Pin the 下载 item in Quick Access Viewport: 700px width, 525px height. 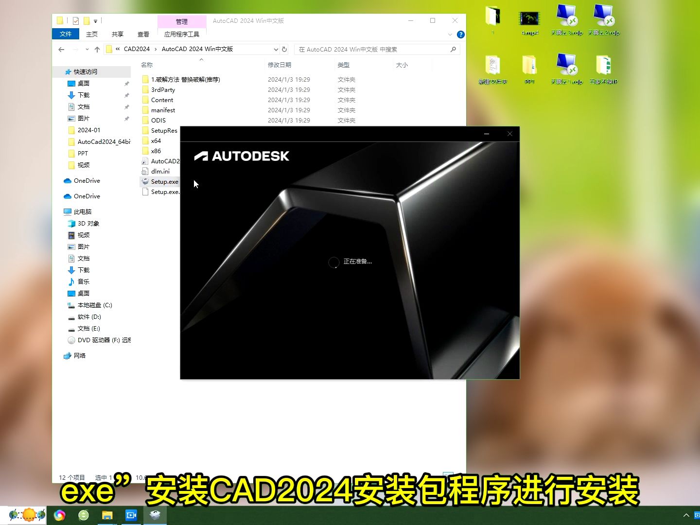tap(126, 95)
